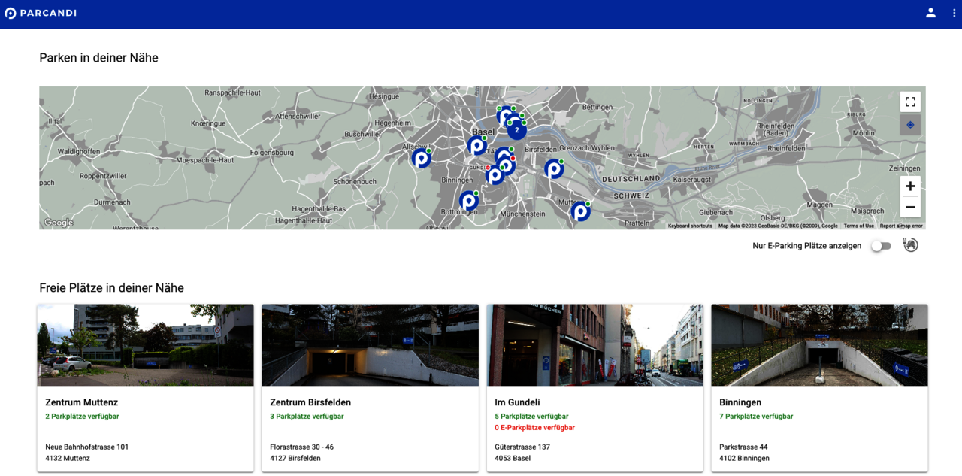Viewport: 962px width, 476px height.
Task: Click the Parcandi logo in header
Action: (41, 13)
